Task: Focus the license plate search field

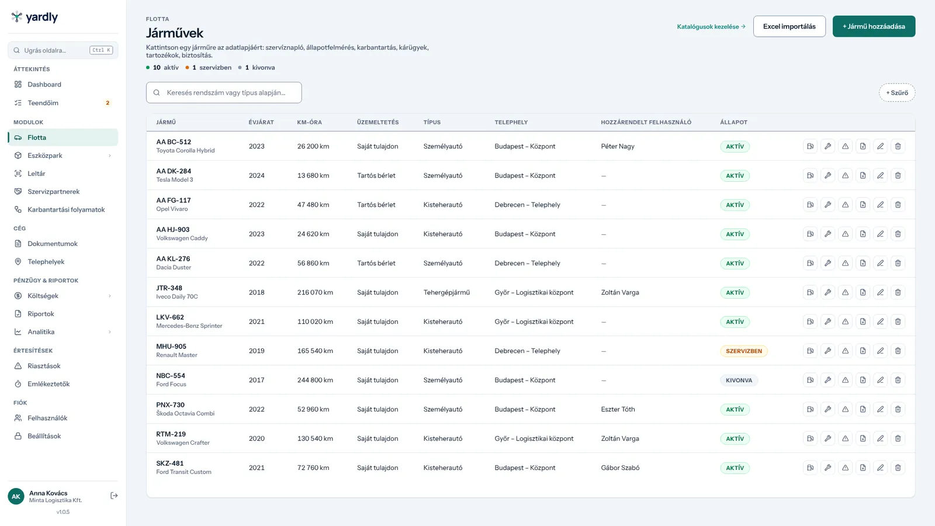Action: pyautogui.click(x=224, y=93)
